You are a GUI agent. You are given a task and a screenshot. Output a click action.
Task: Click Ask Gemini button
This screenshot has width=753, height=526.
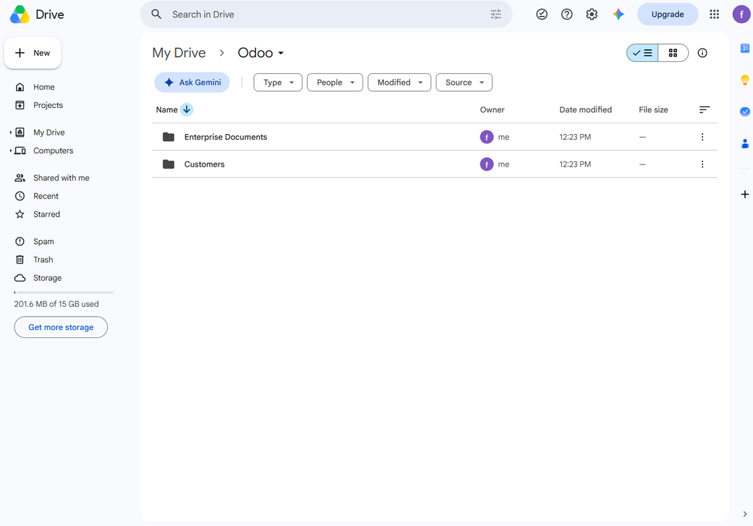(x=192, y=83)
